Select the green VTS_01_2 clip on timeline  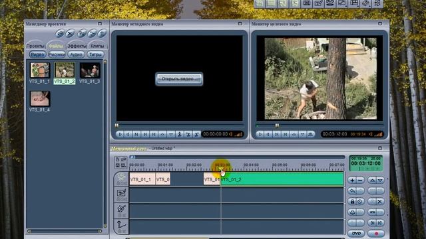[x=282, y=179]
